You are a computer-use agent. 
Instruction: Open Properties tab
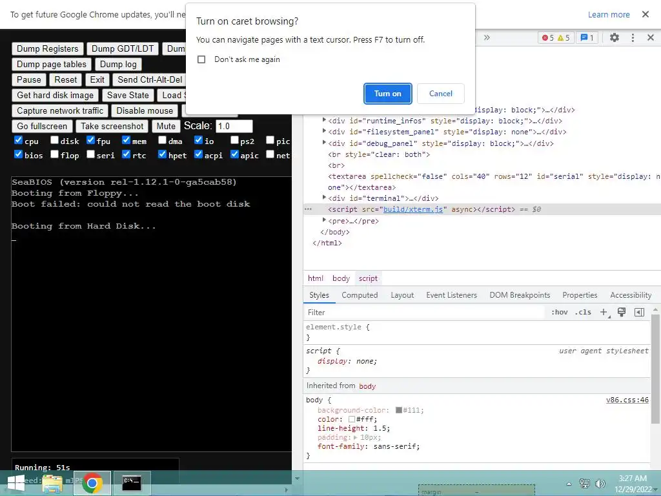580,295
